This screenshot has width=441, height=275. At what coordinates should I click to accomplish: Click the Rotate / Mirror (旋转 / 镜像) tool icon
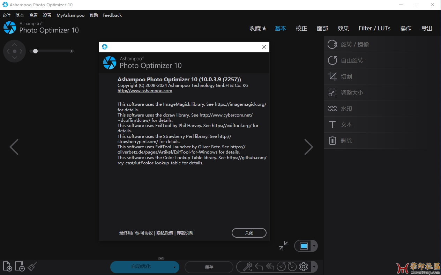(x=332, y=44)
